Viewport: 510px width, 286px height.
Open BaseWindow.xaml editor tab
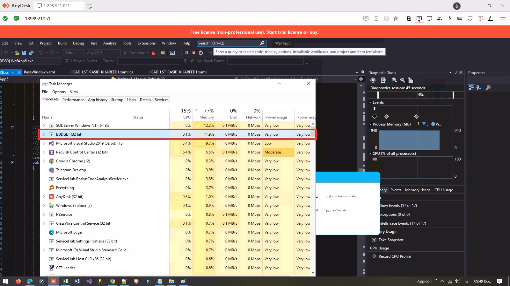pos(40,72)
